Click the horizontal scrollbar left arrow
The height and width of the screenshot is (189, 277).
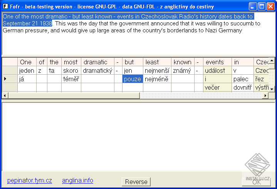click(x=5, y=95)
